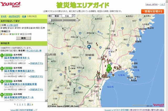Click the 被災地エリアガイド page title
The width and height of the screenshot is (168, 111).
83,5
